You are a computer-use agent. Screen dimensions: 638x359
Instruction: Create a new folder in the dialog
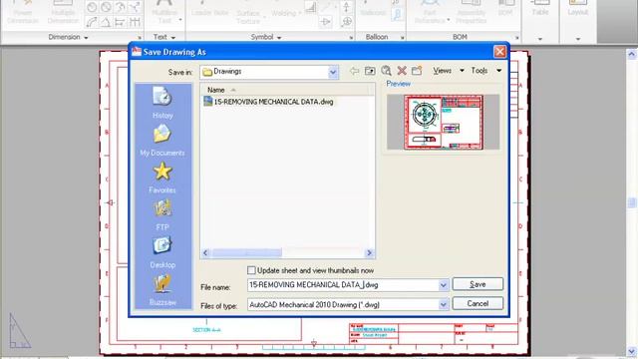coord(417,71)
